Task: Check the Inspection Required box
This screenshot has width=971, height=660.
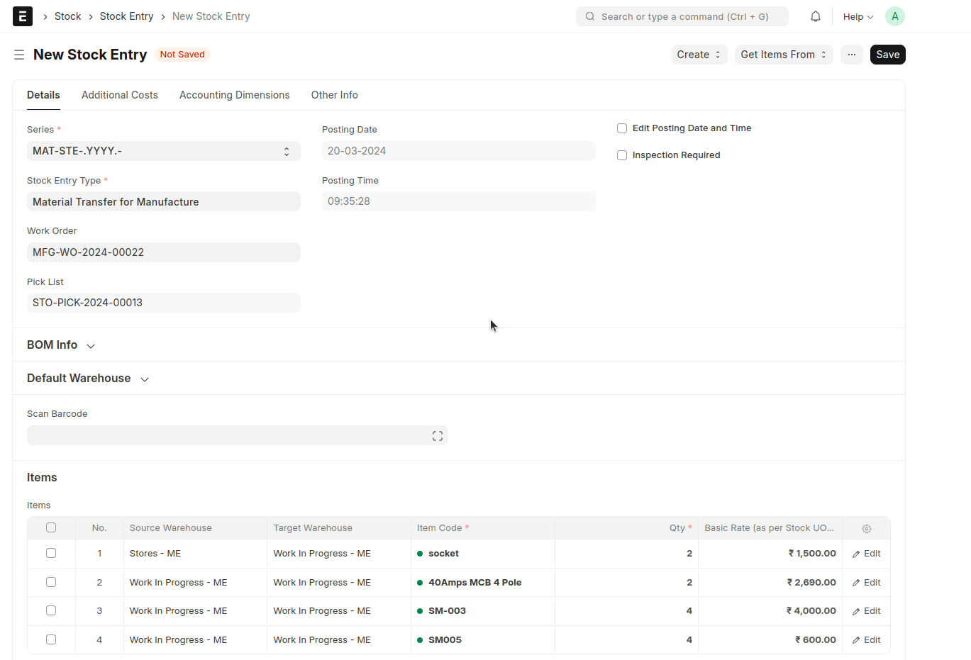Action: coord(622,155)
